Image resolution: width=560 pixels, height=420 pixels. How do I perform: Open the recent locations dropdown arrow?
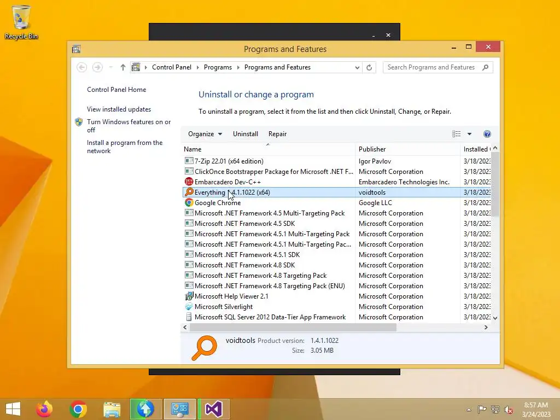pos(110,67)
